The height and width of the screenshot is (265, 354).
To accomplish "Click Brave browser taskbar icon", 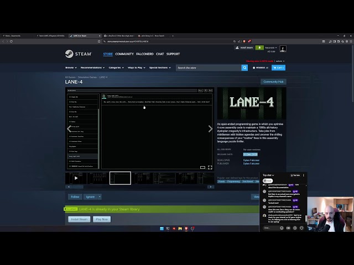I will (186, 229).
